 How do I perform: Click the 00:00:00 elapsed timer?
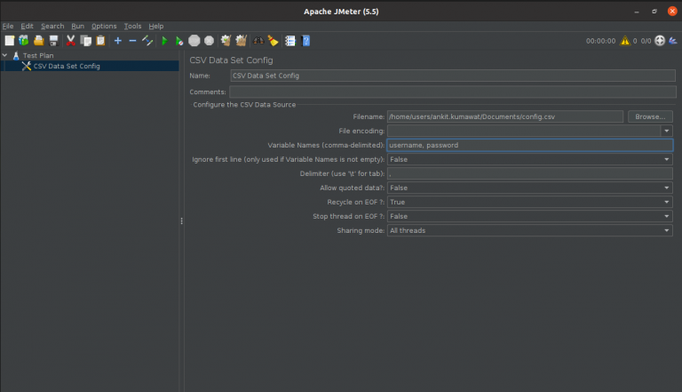pos(600,41)
